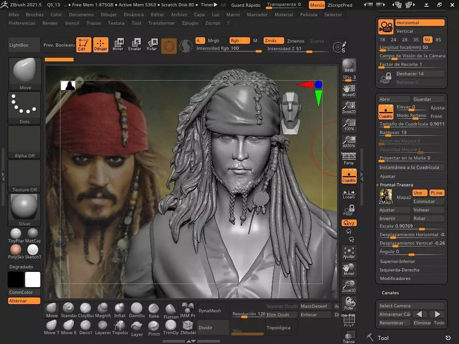Pick the ClayBuildup brush

pos(86,310)
